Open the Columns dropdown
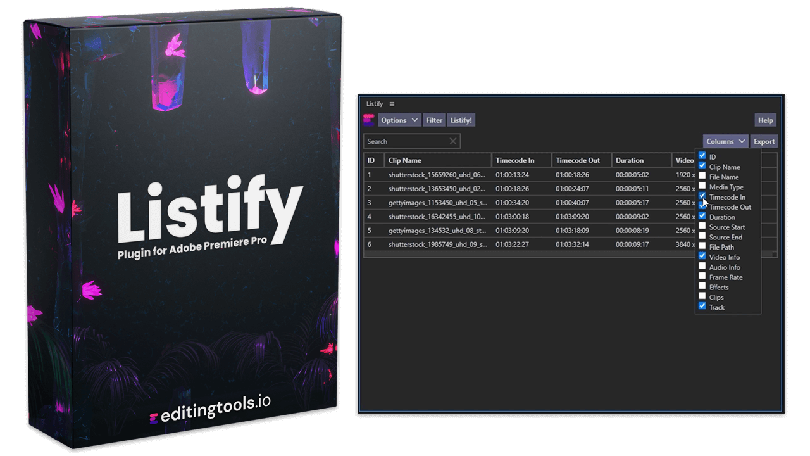 725,141
